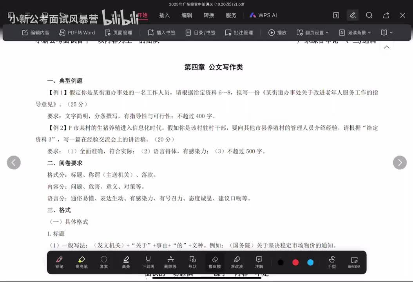The height and width of the screenshot is (282, 413).
Task: Pick the red pen color
Action: point(295,262)
